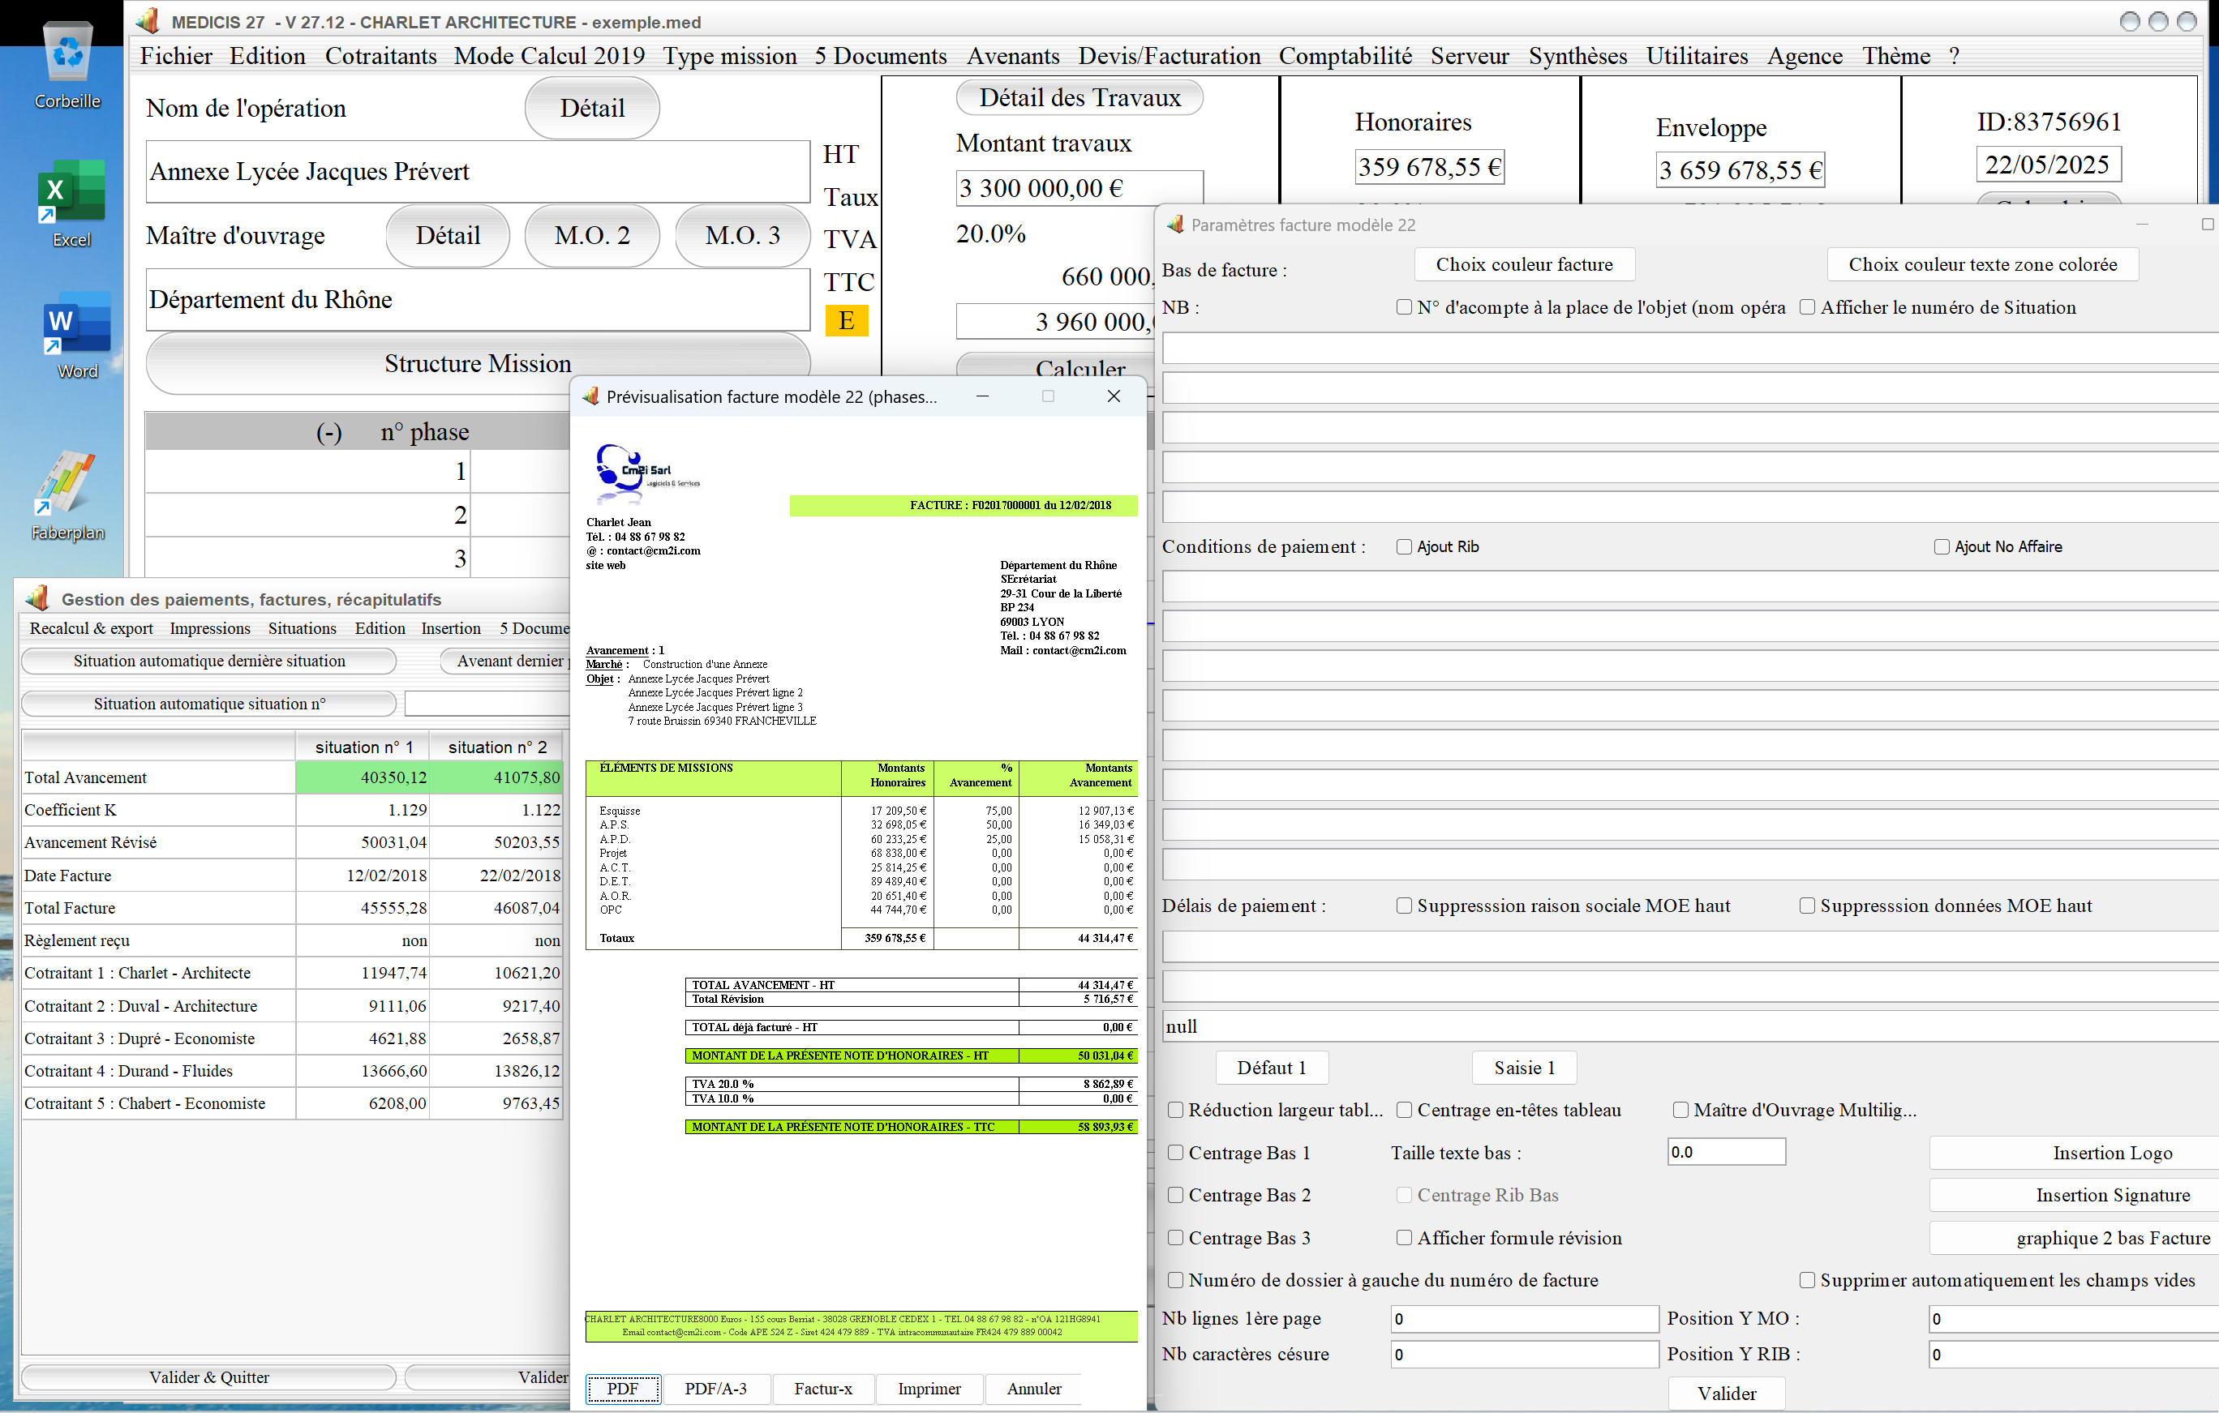The height and width of the screenshot is (1413, 2219).
Task: Click the Factur-x button
Action: tap(823, 1389)
